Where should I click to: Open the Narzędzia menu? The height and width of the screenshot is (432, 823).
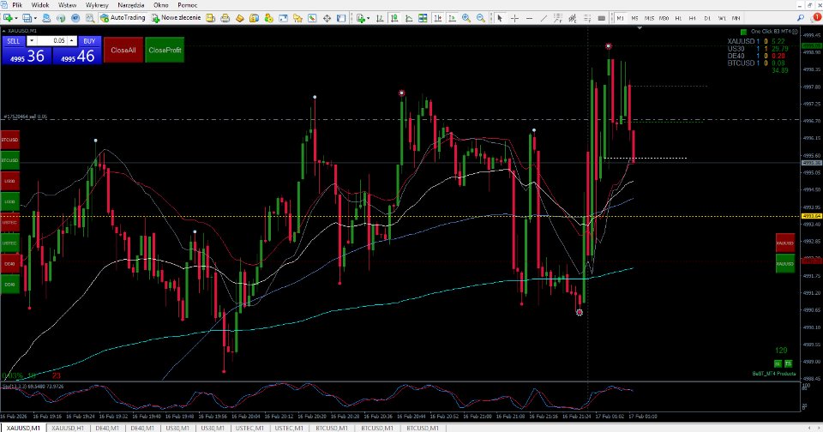(131, 5)
